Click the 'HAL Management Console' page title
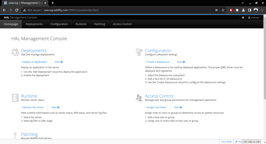 coord(39,39)
